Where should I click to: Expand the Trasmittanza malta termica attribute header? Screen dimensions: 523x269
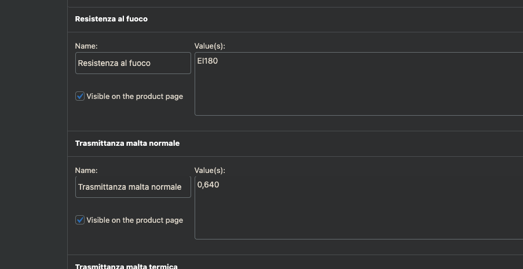pyautogui.click(x=295, y=262)
